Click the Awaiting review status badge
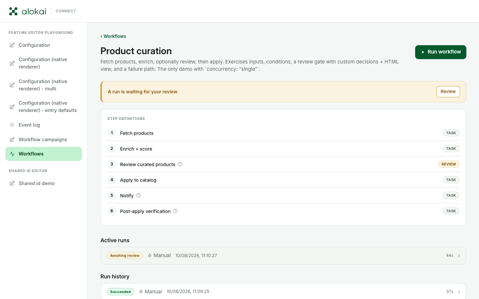This screenshot has height=299, width=479. click(x=125, y=255)
